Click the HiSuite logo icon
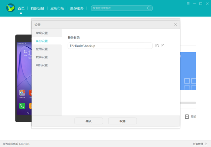Viewport: 211px width, 147px height. (10, 8)
